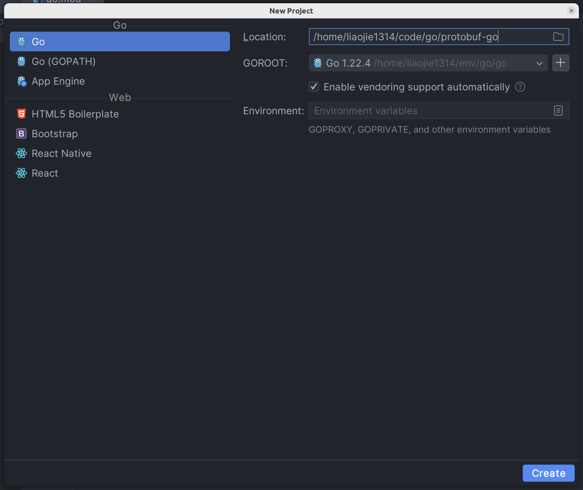The height and width of the screenshot is (490, 583).
Task: Select HTML5 Boilerplate template
Action: click(x=119, y=114)
